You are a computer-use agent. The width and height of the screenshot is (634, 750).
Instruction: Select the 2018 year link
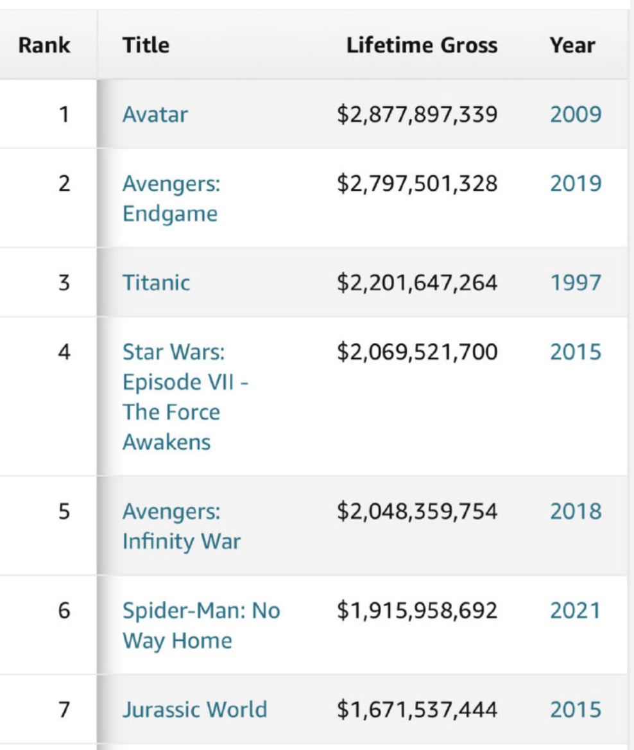(x=576, y=511)
